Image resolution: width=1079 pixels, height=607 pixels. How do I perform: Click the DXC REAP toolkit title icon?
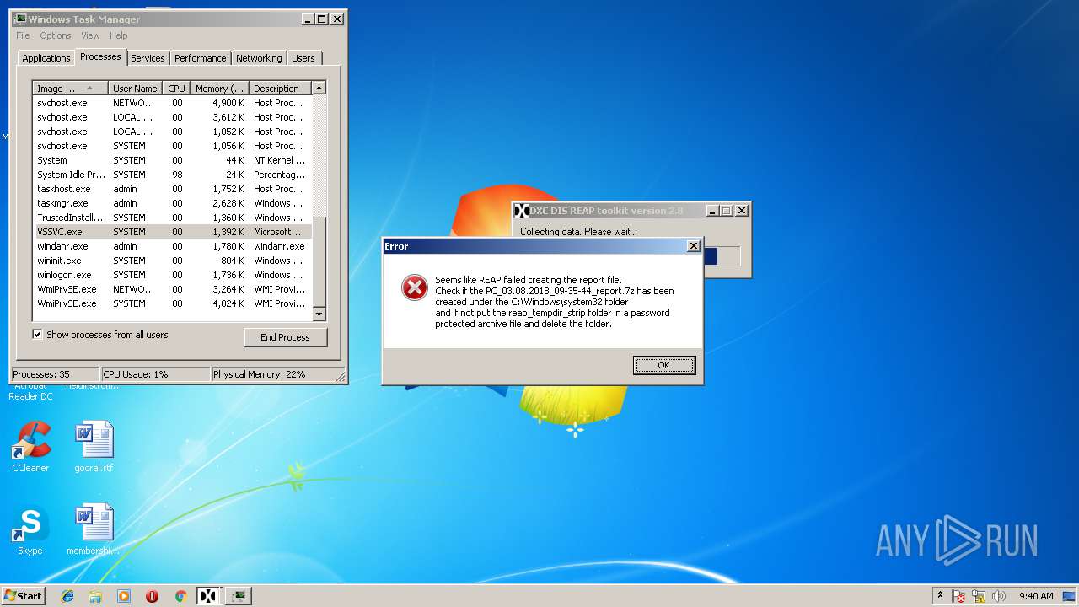pos(521,211)
